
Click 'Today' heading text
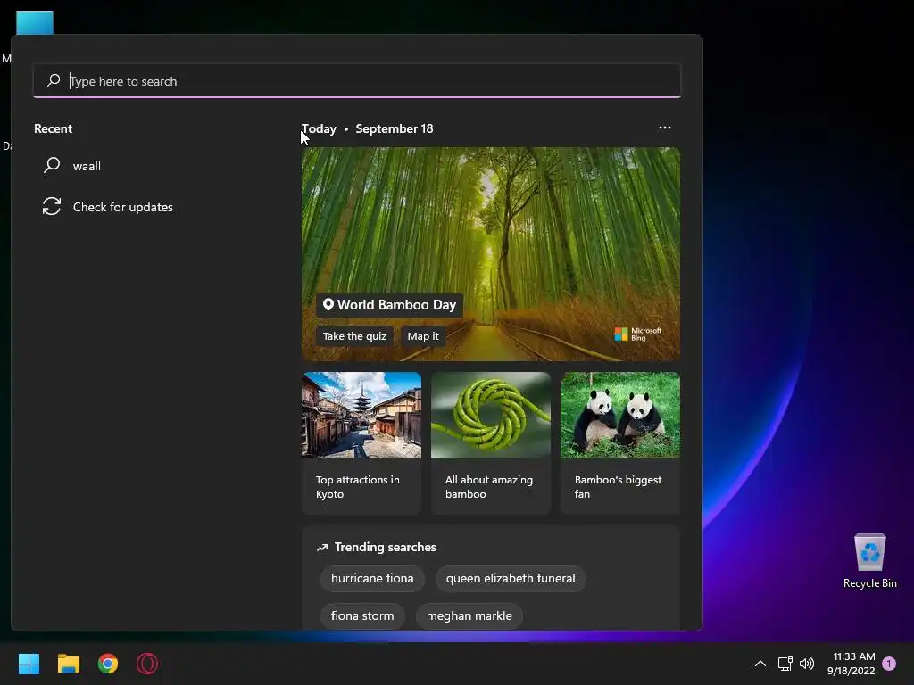(319, 128)
